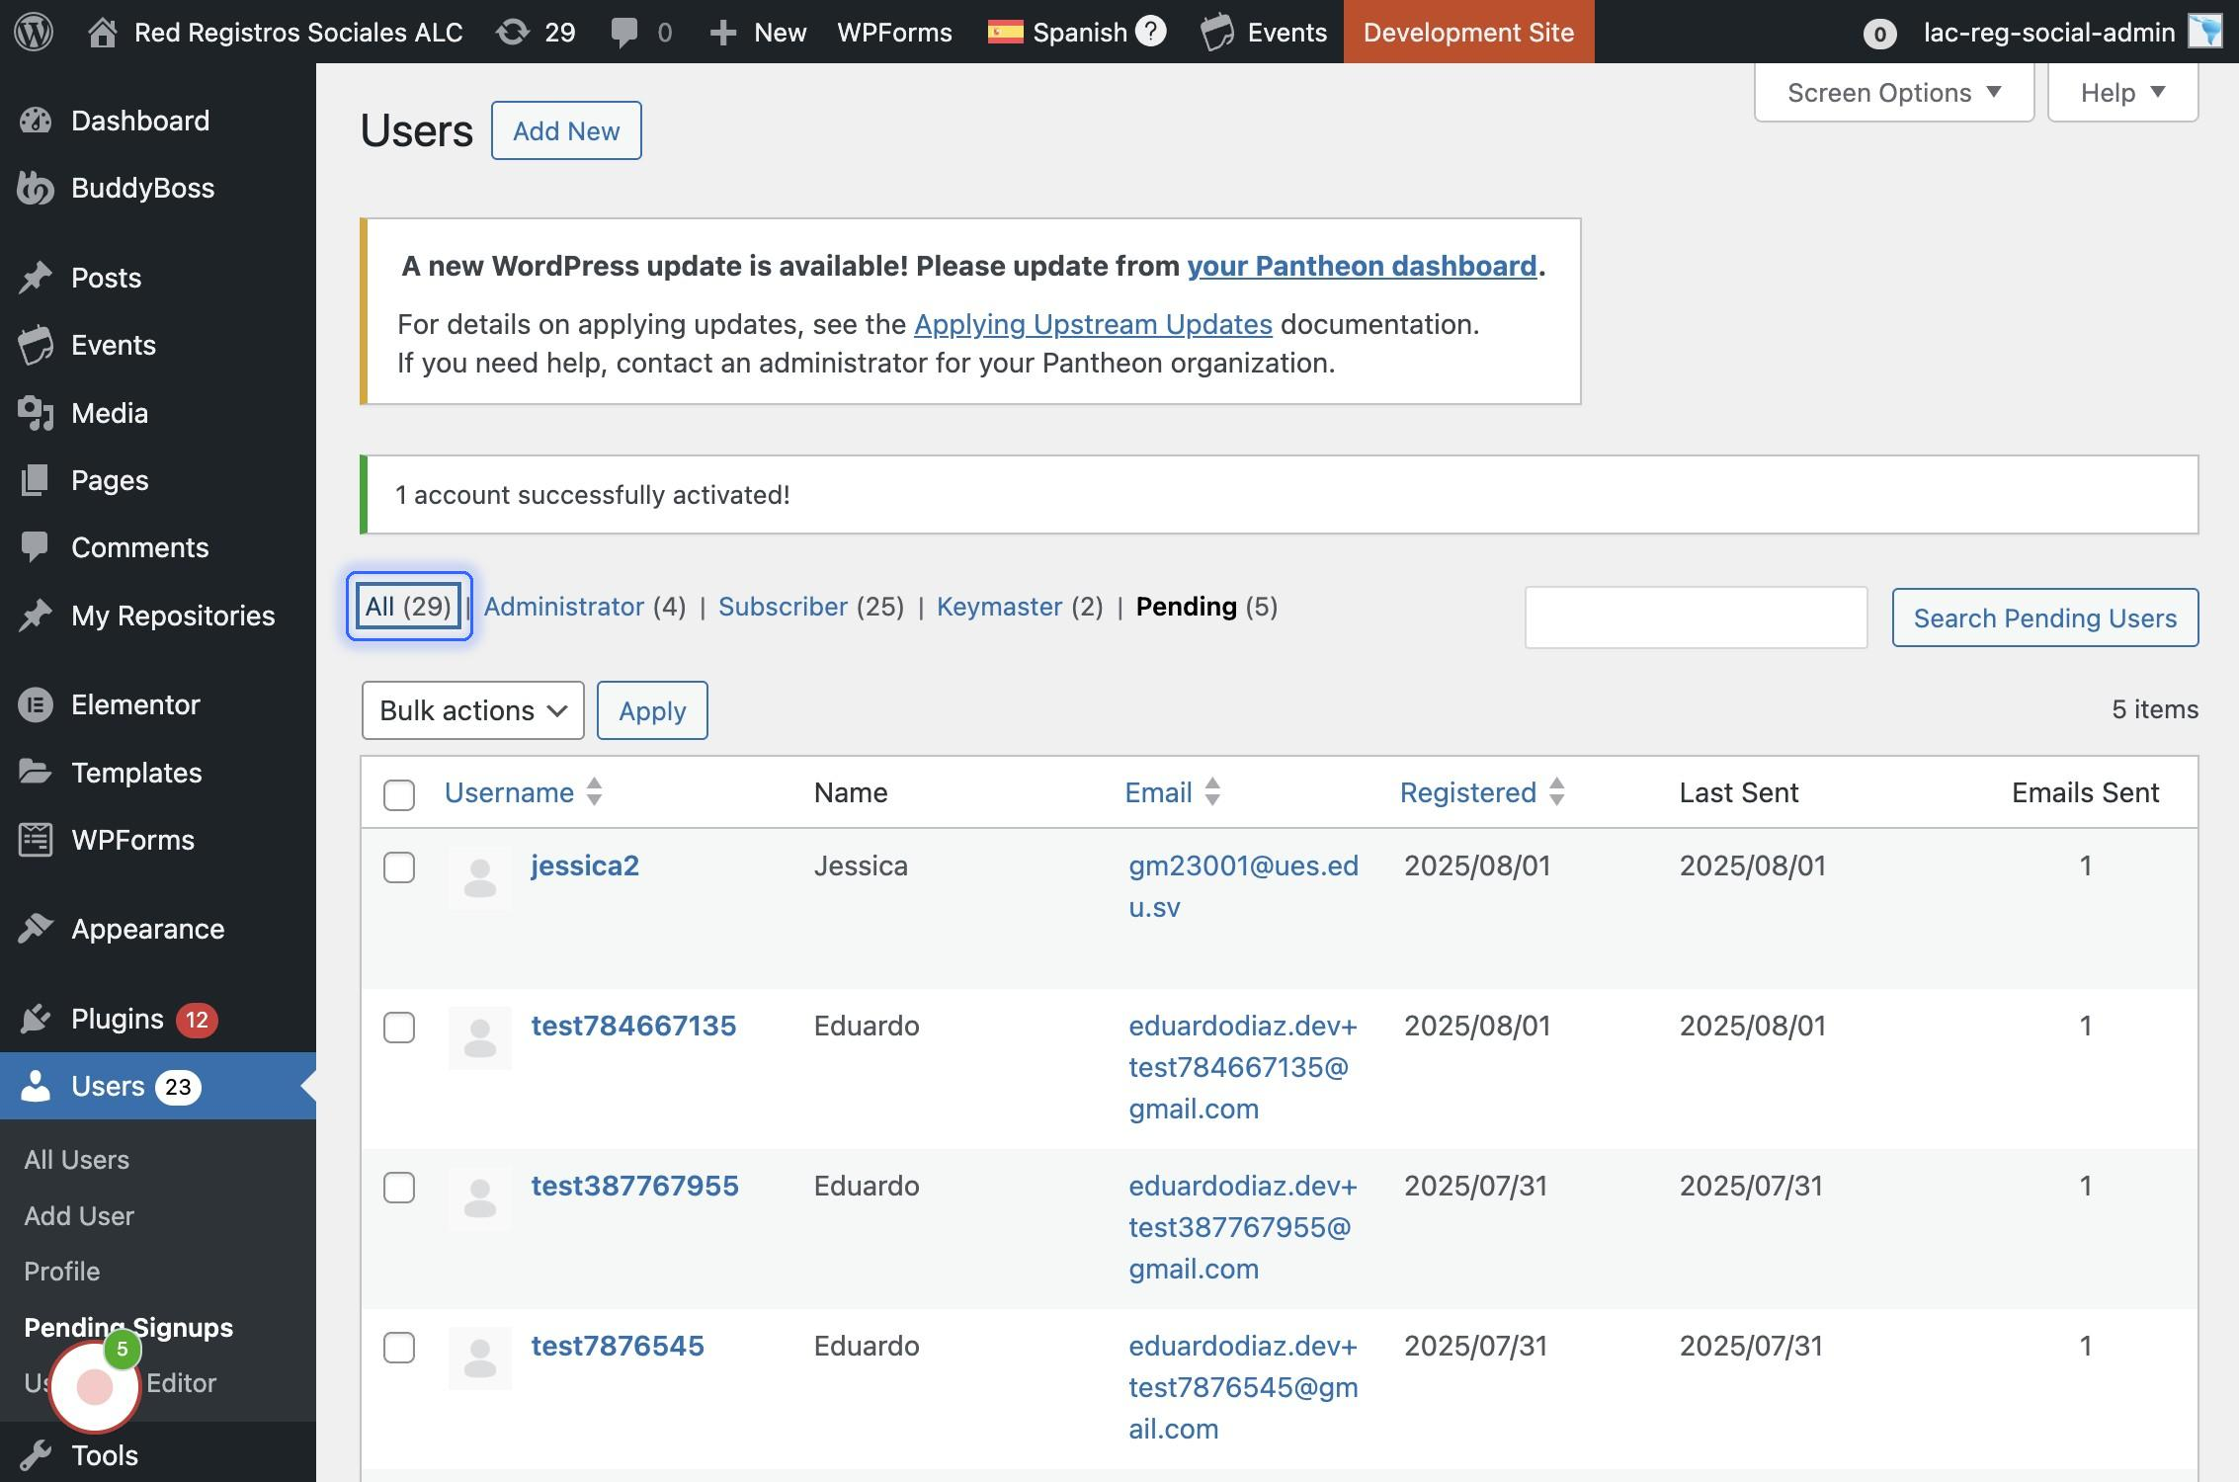Click the Plugins menu icon
The width and height of the screenshot is (2239, 1482).
(36, 1019)
